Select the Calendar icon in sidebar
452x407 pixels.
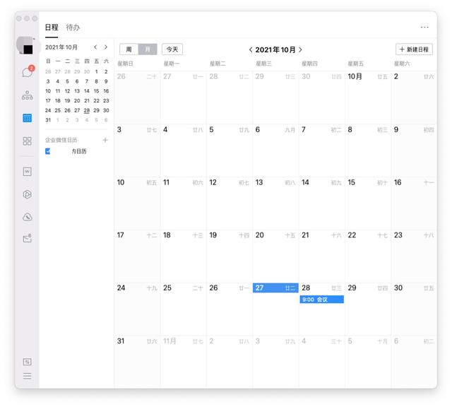pos(27,118)
